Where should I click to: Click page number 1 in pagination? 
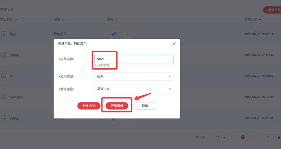[243, 137]
